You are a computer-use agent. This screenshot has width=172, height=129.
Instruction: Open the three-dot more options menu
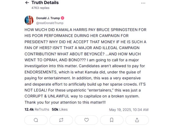(x=143, y=3)
